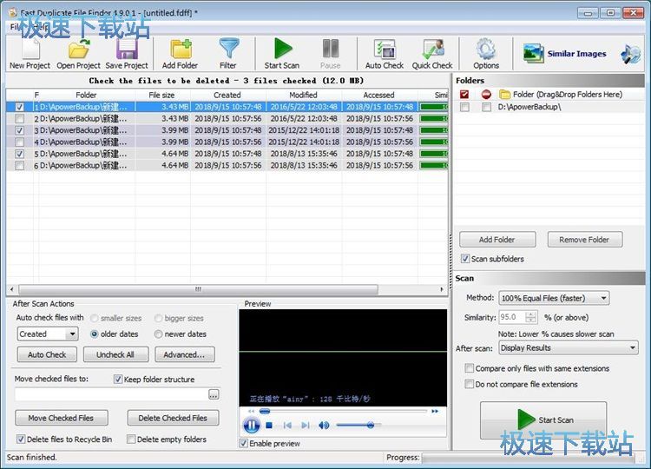
Task: Sort the list by File size column
Action: tap(161, 95)
